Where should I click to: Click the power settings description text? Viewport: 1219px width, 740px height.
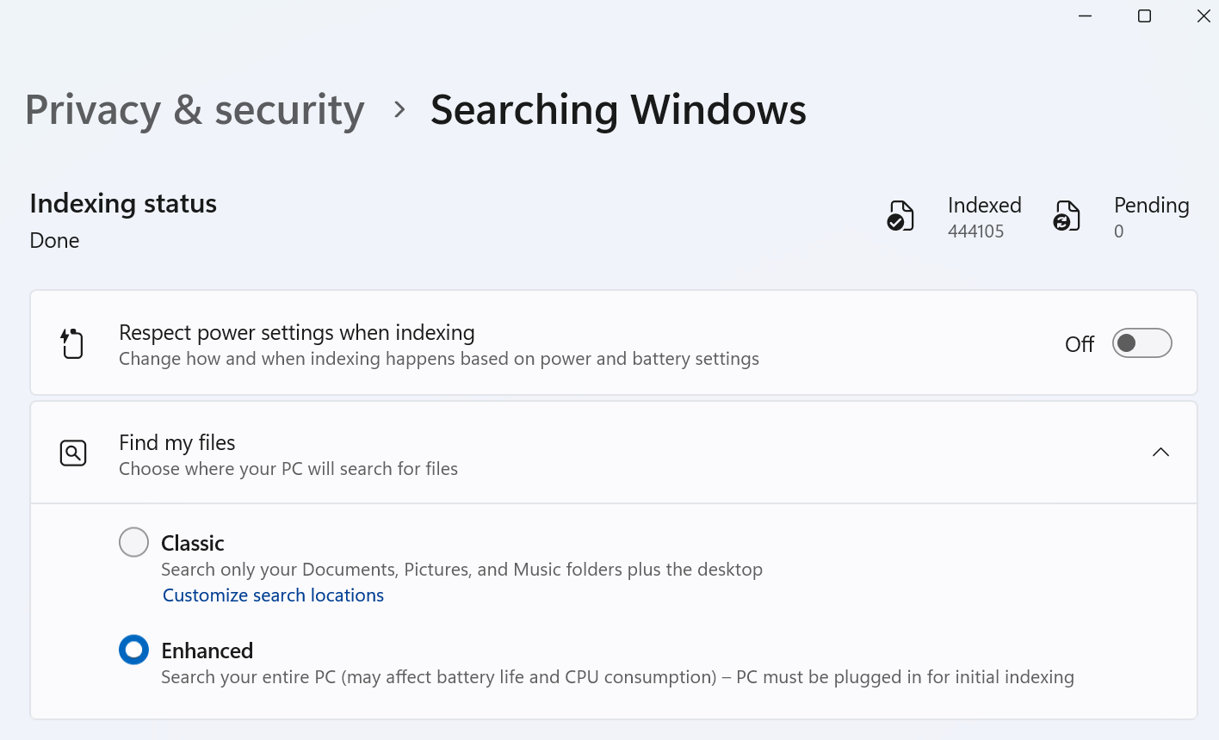click(x=439, y=359)
